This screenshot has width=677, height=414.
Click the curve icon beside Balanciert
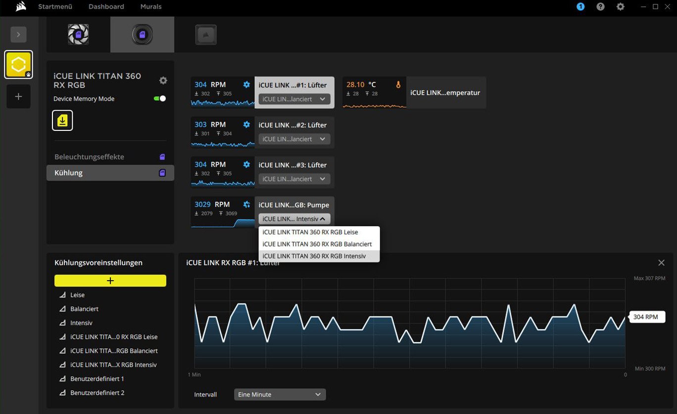62,309
